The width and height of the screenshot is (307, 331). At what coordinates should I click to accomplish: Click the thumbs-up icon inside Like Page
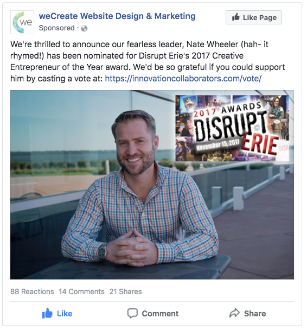click(236, 17)
